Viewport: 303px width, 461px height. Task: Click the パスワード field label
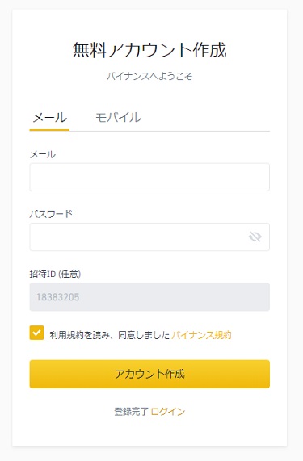51,214
